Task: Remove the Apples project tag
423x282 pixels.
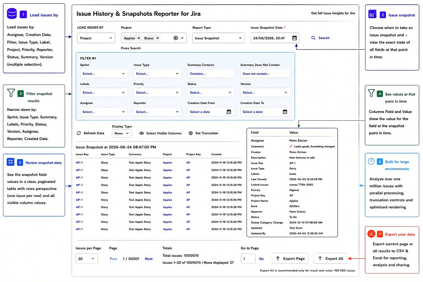Action: pos(139,38)
